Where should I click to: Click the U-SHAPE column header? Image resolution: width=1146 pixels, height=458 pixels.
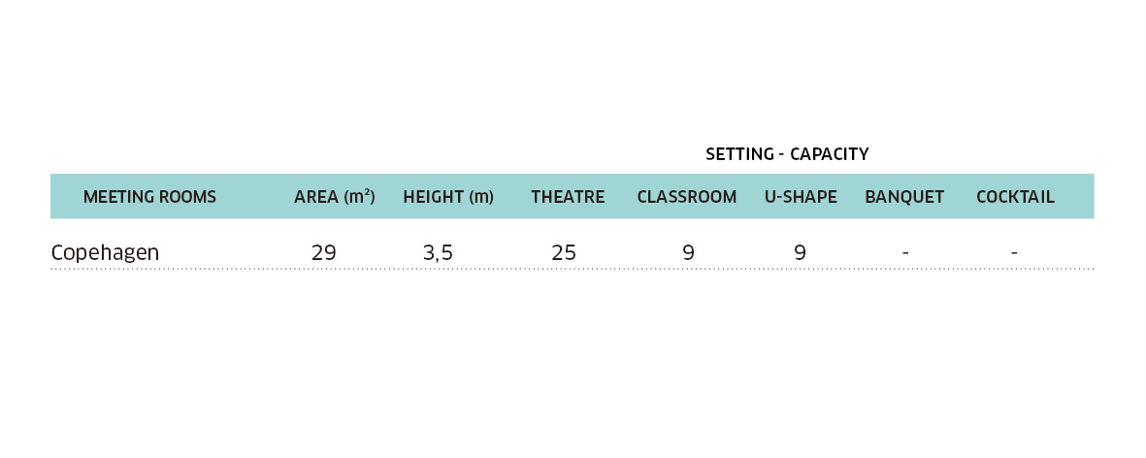tap(801, 197)
